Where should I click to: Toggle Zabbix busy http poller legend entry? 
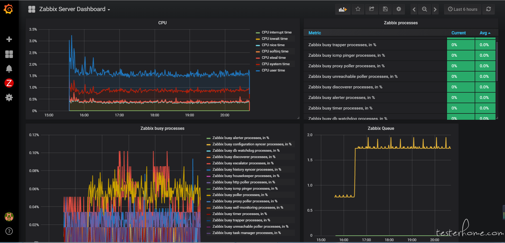point(244,182)
